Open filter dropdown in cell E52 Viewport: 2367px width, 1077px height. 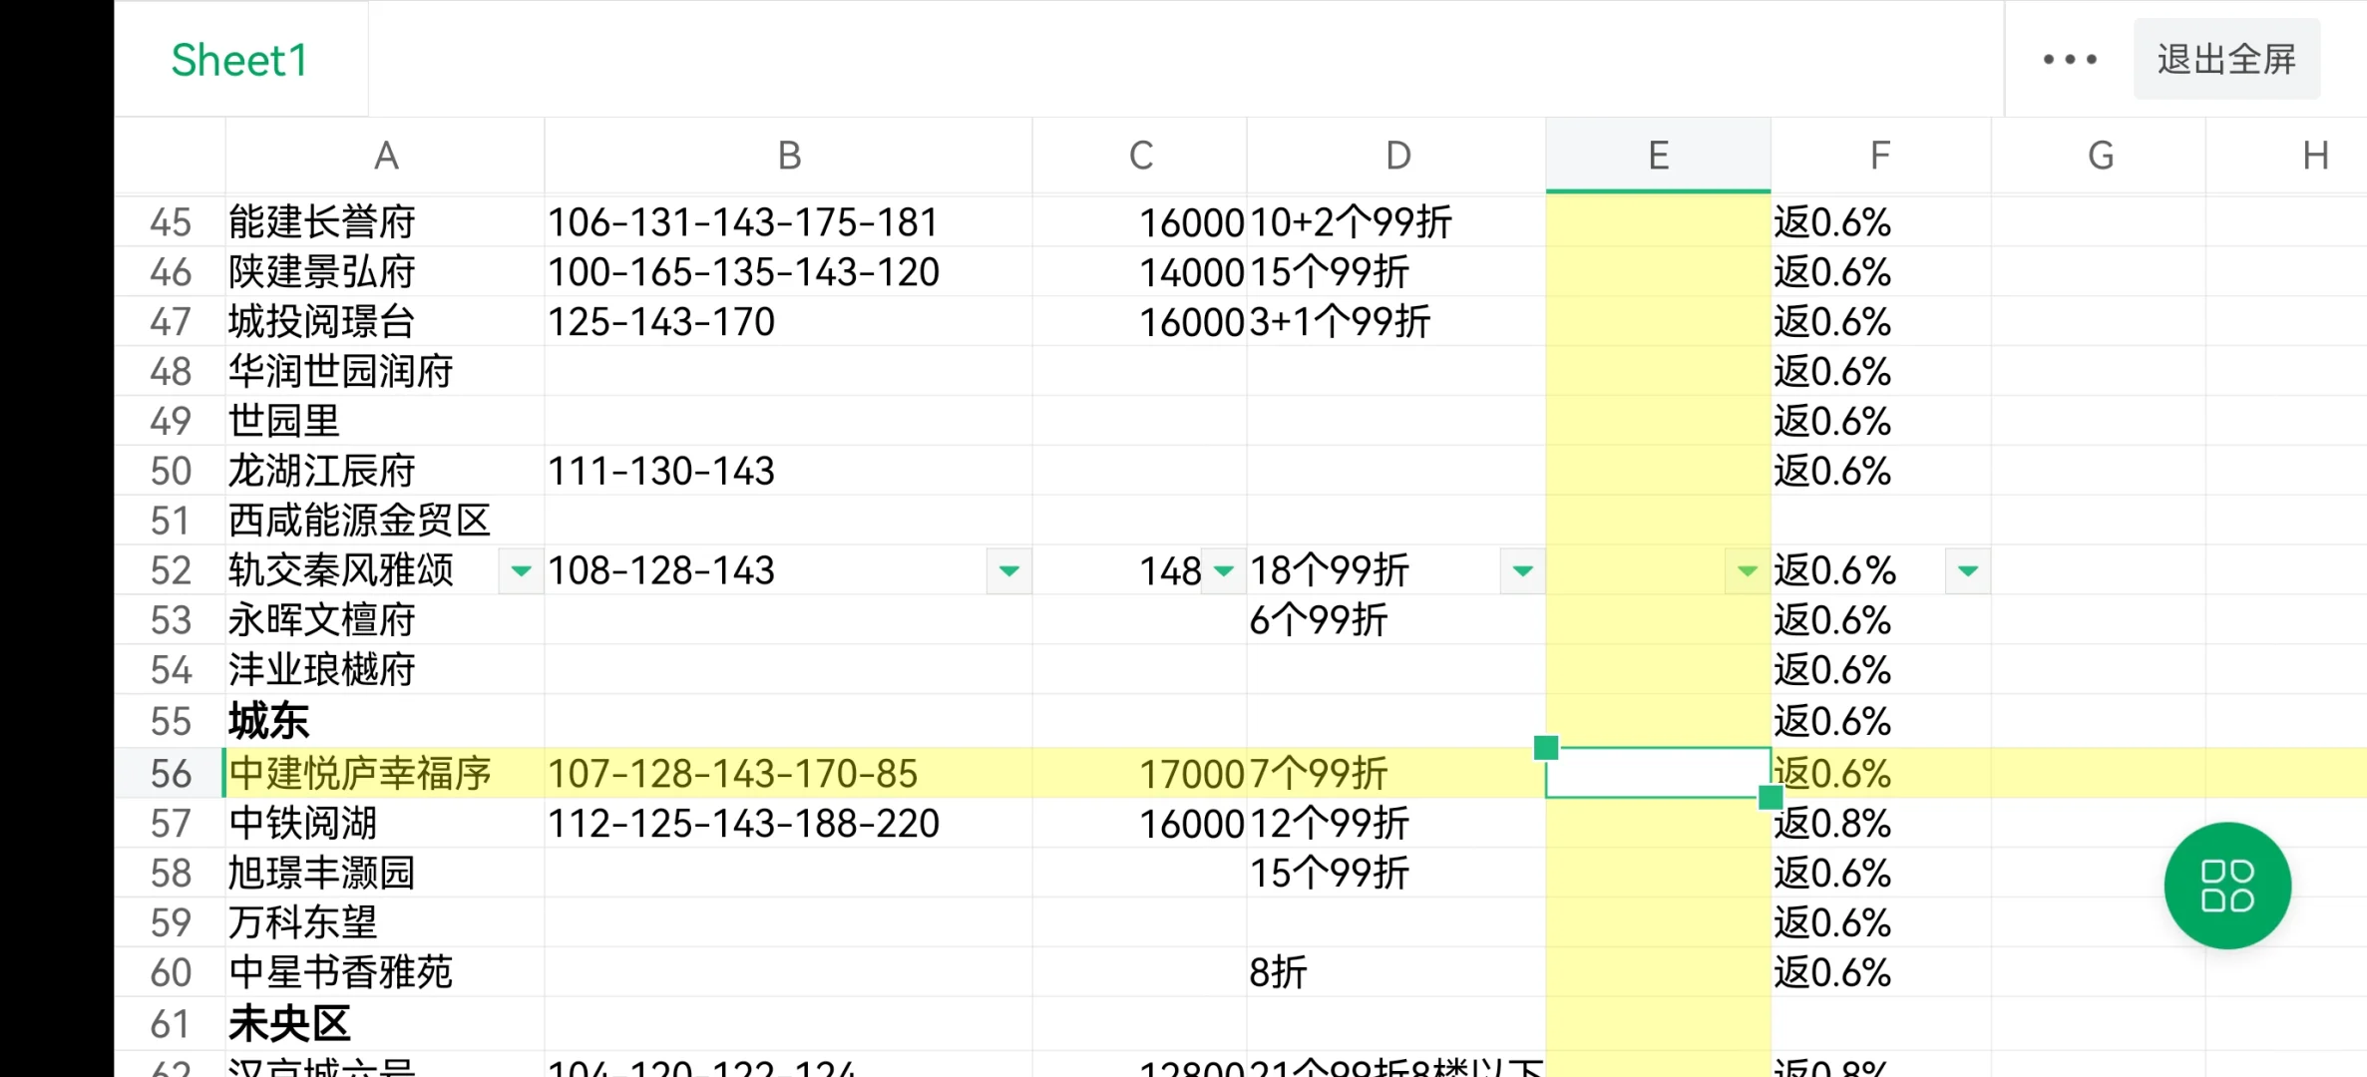tap(1747, 570)
